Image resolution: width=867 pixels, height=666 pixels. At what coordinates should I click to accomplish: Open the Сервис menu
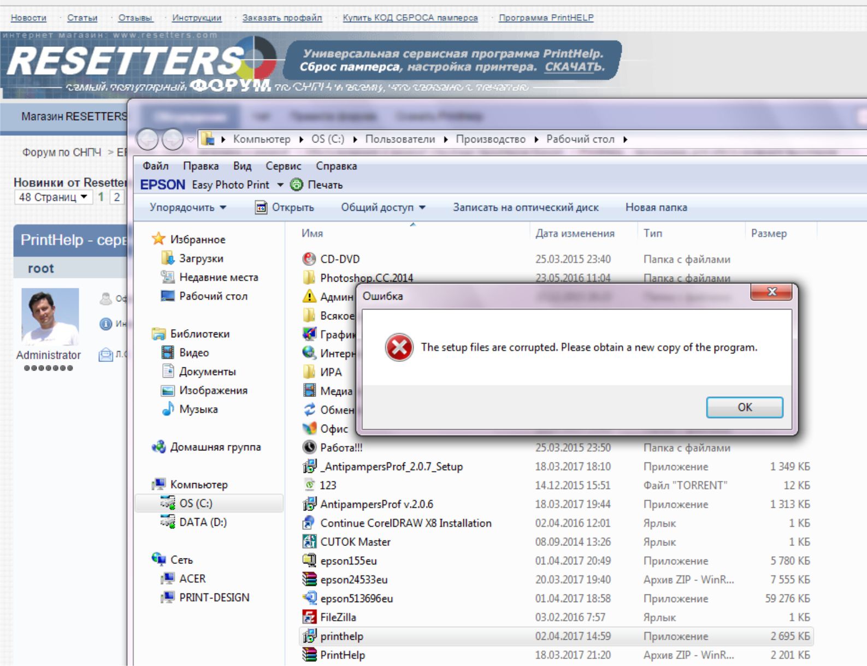click(283, 166)
